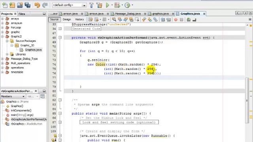Click the Shift Line Left icon
The width and height of the screenshot is (253, 142).
click(x=163, y=20)
